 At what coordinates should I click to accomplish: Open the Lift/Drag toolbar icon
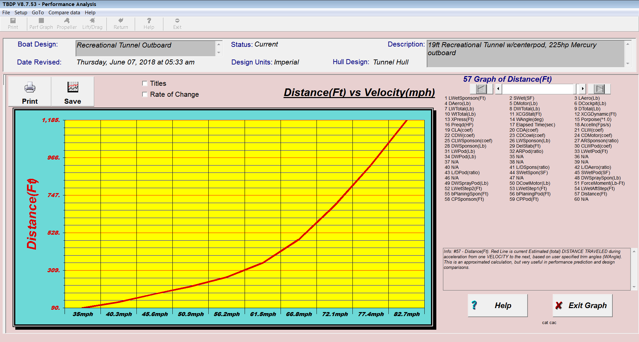92,24
